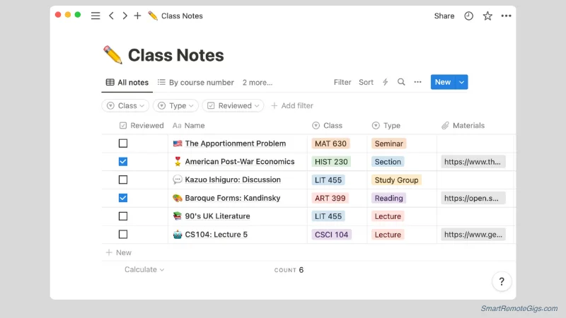
Task: Switch to the All notes tab
Action: pos(127,83)
